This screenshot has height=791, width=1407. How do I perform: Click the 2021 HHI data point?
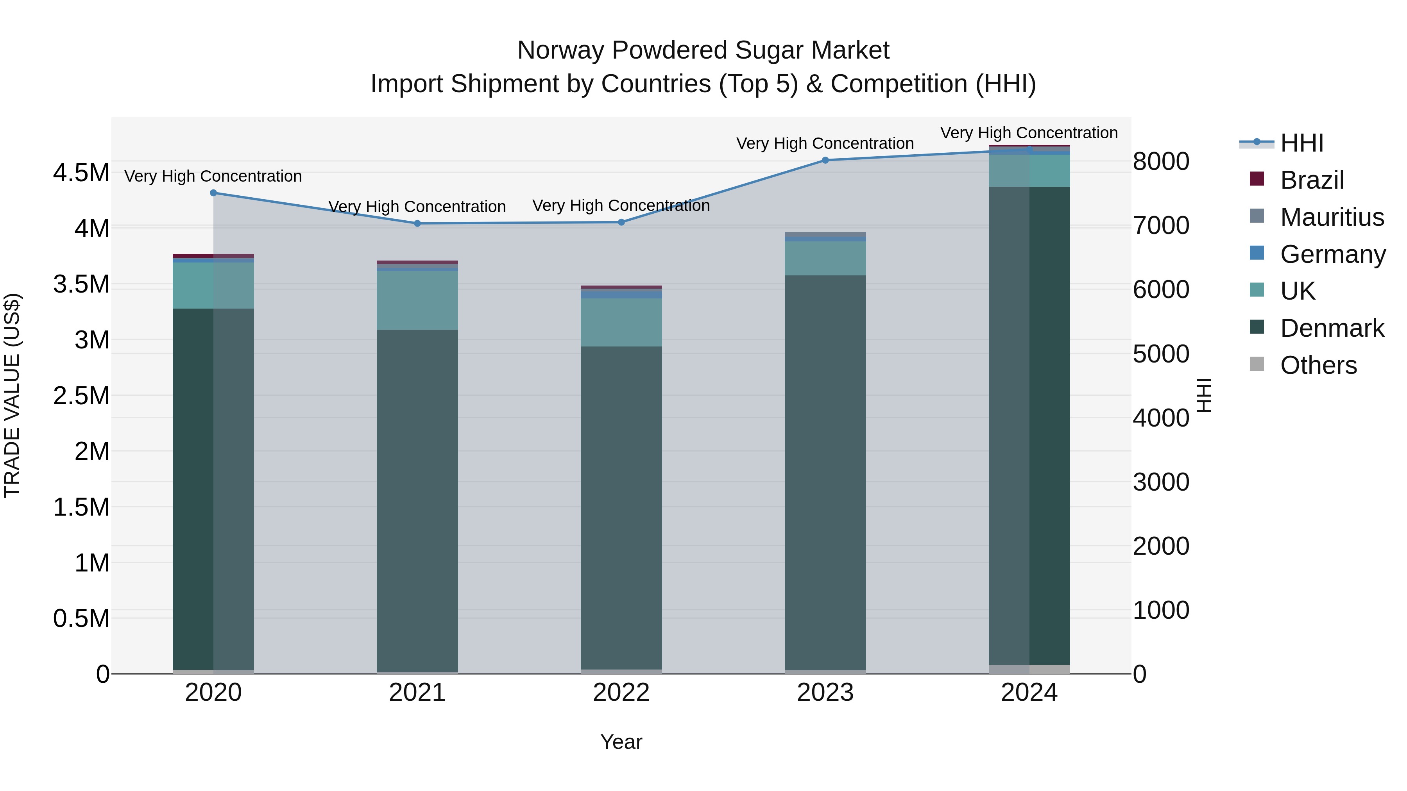417,223
